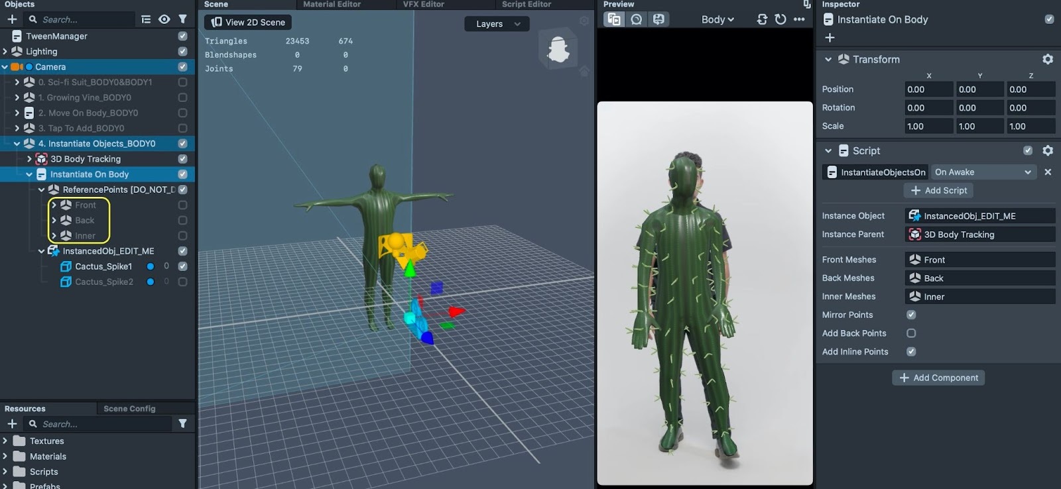Viewport: 1061px width, 489px height.
Task: Click the add object plus icon in Objects panel
Action: tap(12, 19)
